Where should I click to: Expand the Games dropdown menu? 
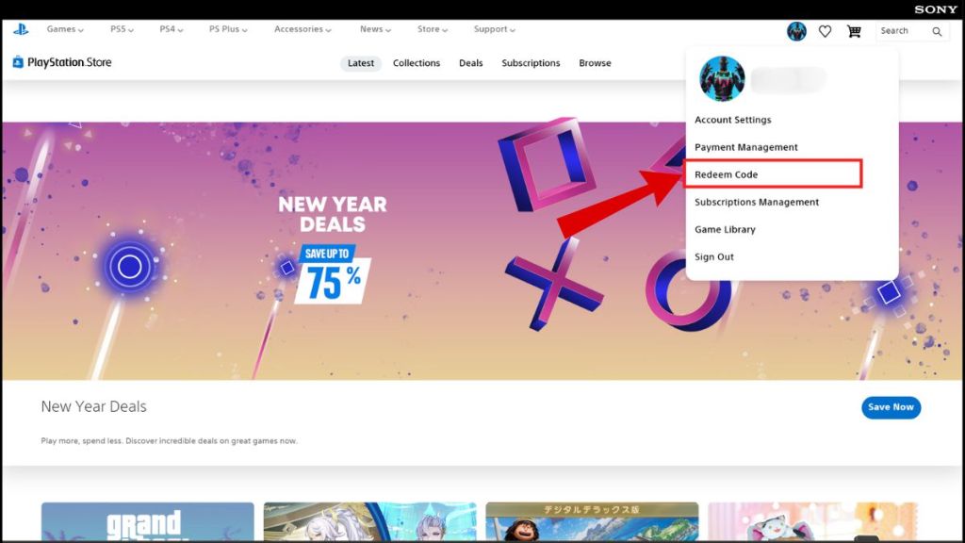65,29
